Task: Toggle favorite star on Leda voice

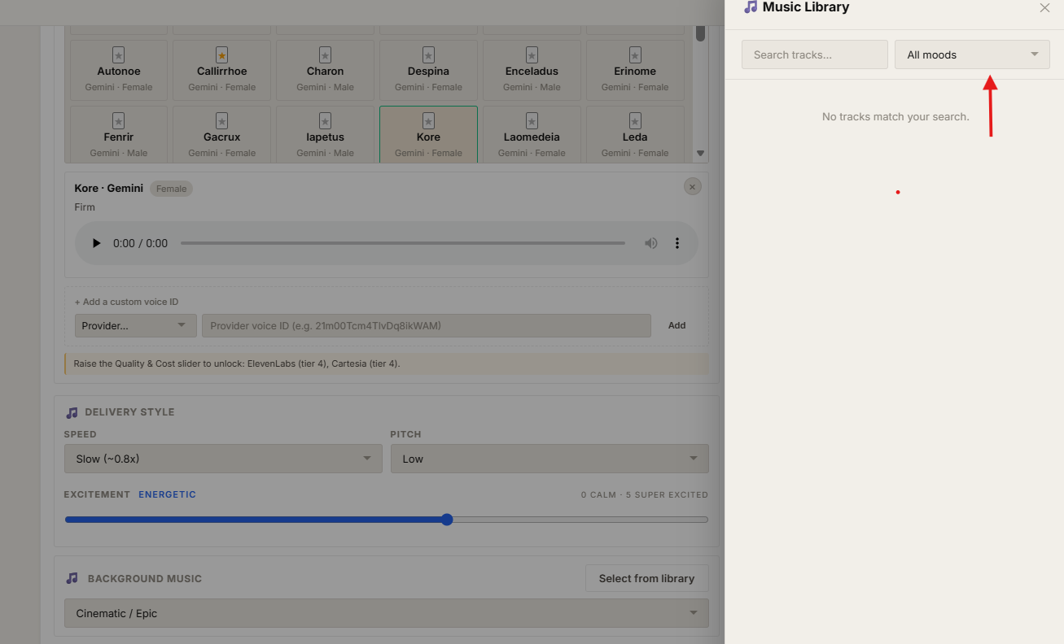Action: tap(635, 121)
